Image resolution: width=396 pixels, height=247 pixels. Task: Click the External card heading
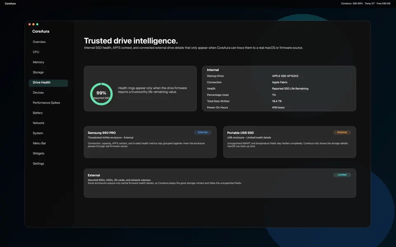[x=94, y=175]
